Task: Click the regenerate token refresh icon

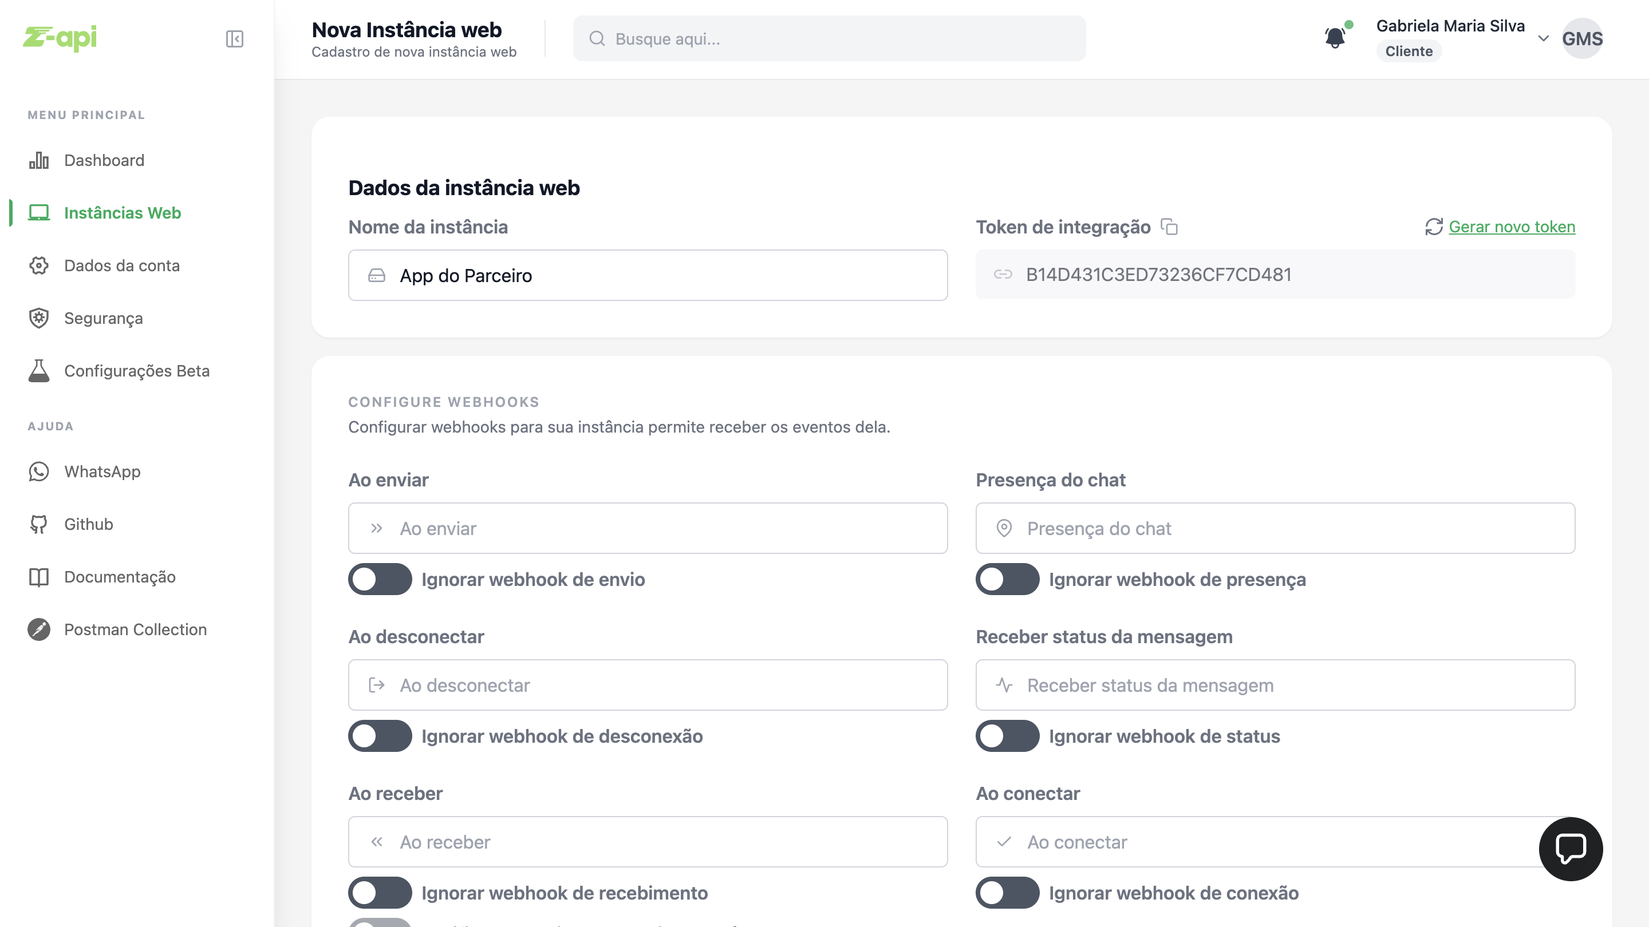Action: (1433, 227)
